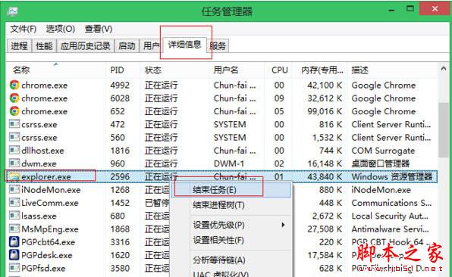Click the dllhost.exe process icon

[14, 151]
